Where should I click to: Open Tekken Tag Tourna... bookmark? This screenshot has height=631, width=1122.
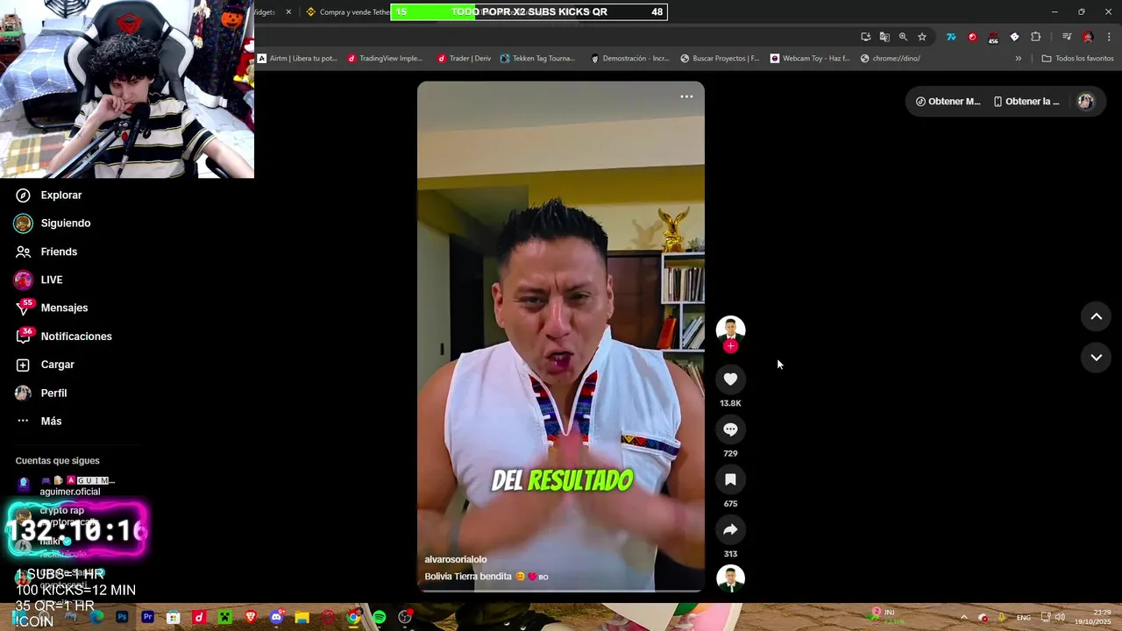tap(537, 59)
